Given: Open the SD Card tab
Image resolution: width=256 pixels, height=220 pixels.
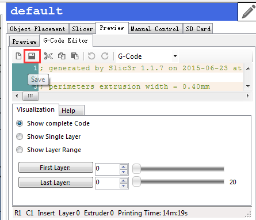Looking at the screenshot, I should point(198,29).
